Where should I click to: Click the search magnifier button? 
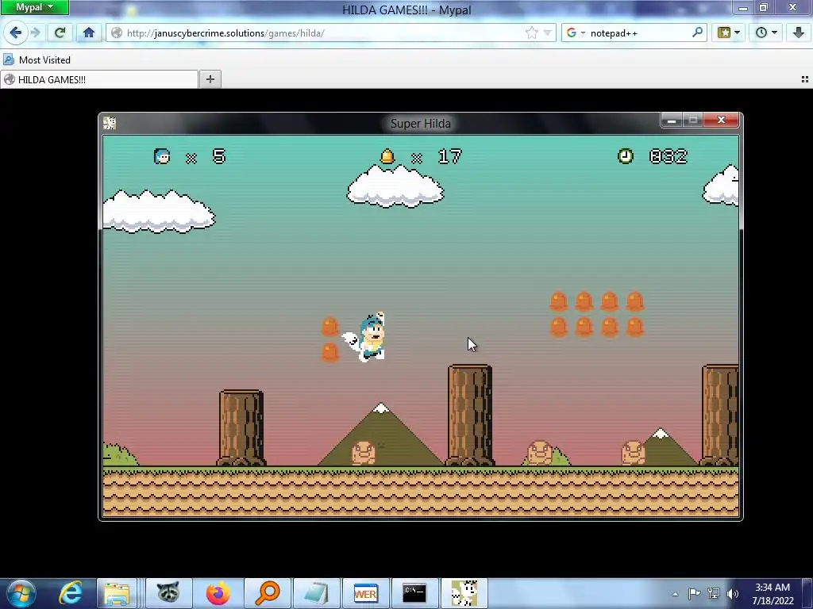pyautogui.click(x=697, y=33)
